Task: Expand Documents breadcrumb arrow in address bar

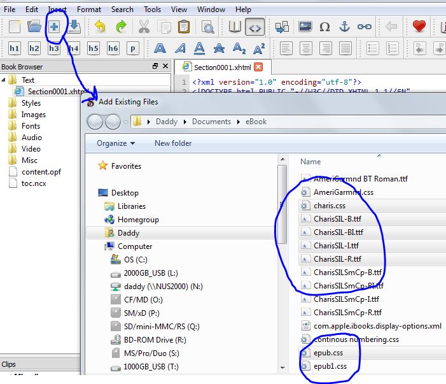Action: point(239,122)
